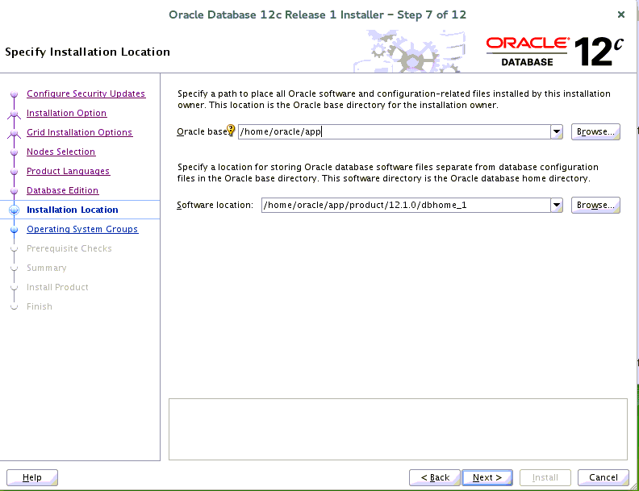Close the installer window

coord(620,15)
